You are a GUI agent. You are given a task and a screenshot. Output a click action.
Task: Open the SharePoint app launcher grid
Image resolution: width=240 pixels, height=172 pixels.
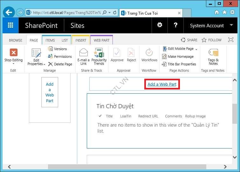[x=10, y=26]
